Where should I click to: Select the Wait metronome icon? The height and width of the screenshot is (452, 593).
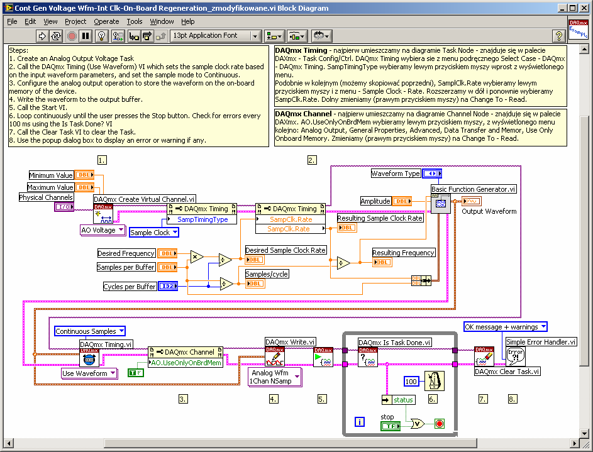click(434, 381)
